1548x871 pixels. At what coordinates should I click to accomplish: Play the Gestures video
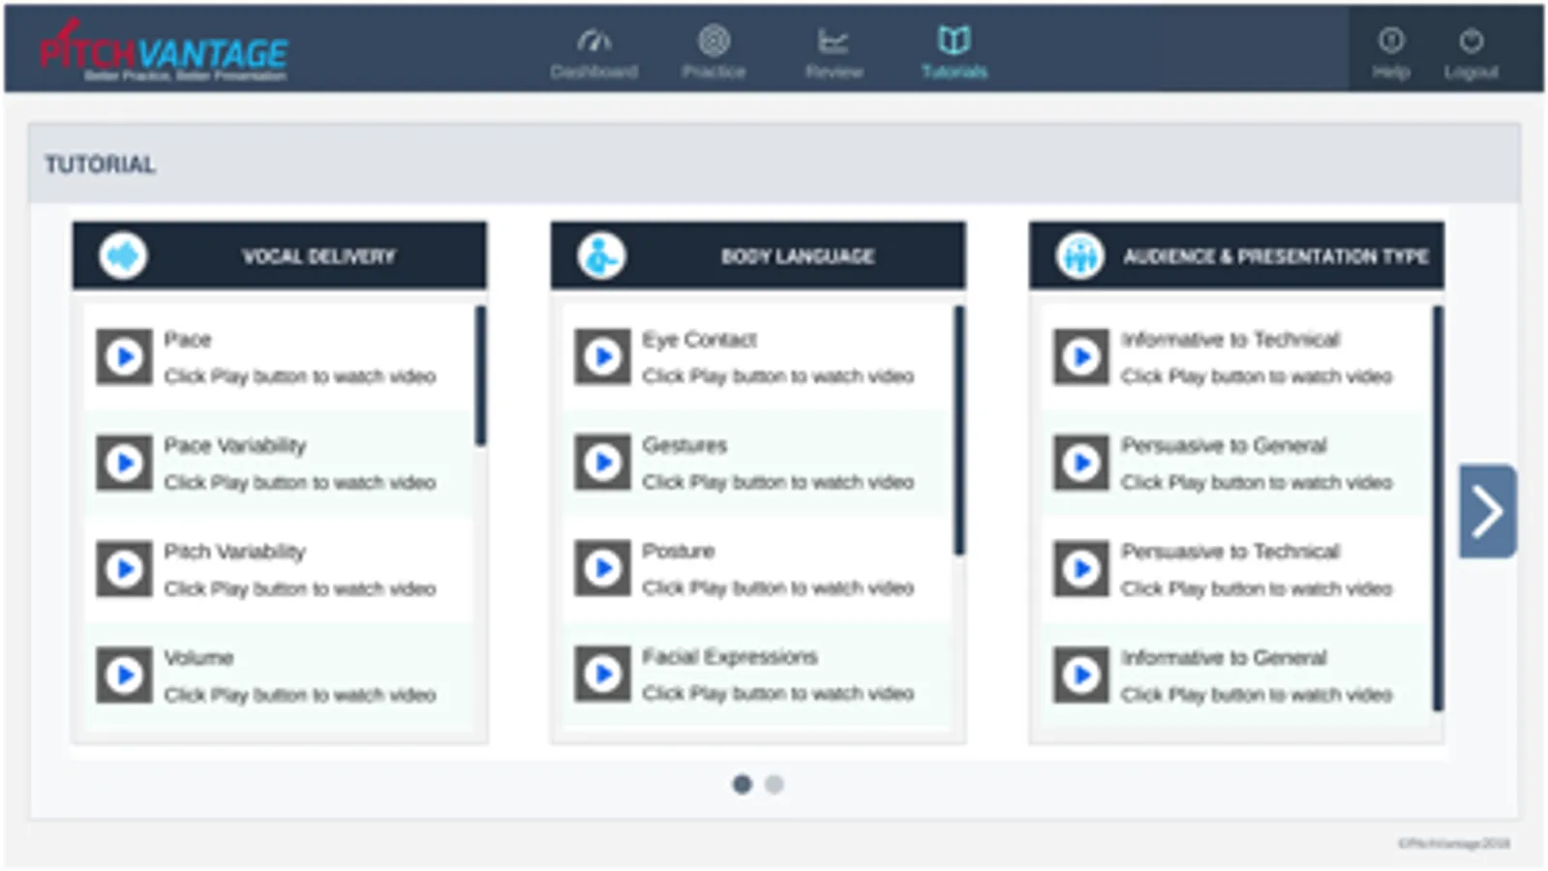coord(602,463)
